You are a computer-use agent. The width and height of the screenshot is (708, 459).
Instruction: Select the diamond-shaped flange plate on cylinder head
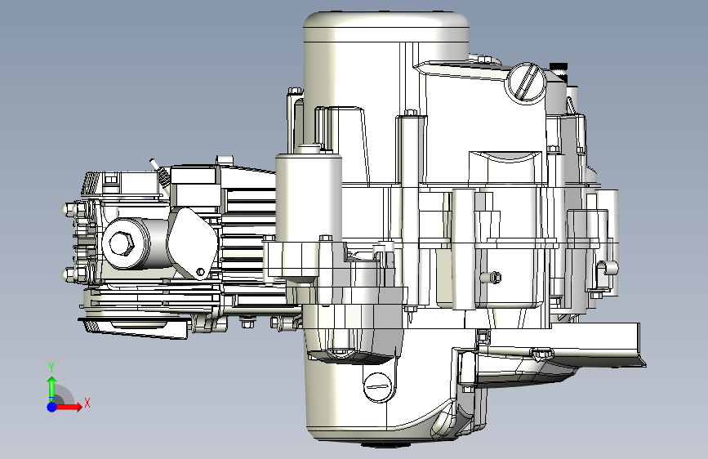point(193,243)
